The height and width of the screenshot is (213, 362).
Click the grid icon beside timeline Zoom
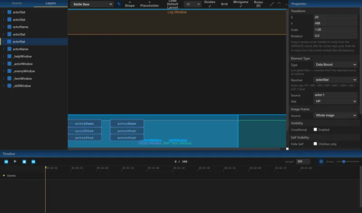[x=321, y=161]
